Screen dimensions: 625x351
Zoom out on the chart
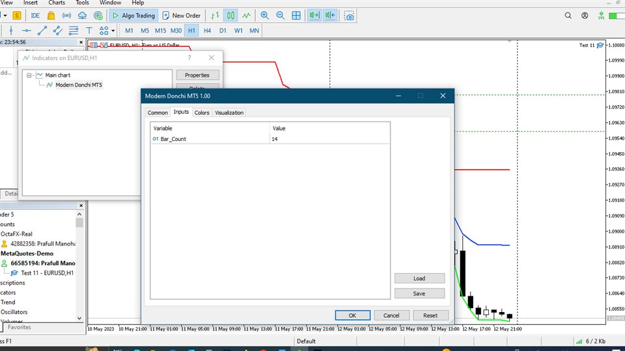pyautogui.click(x=280, y=15)
